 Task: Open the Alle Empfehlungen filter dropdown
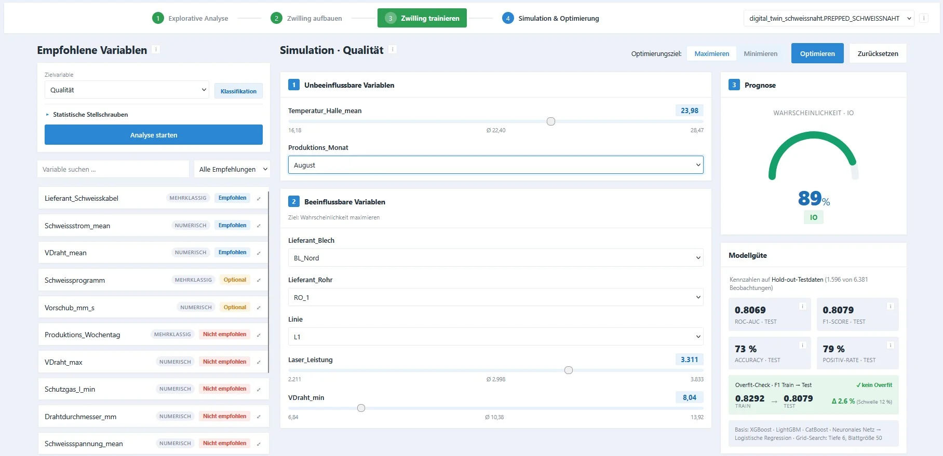point(232,169)
